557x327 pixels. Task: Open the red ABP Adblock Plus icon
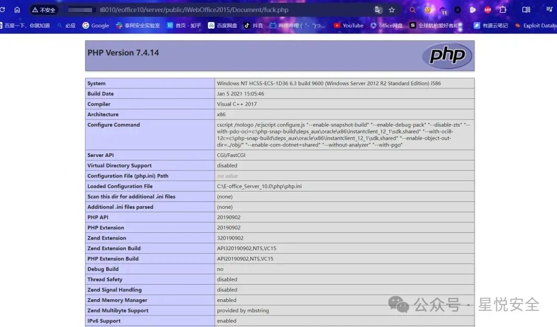point(488,10)
